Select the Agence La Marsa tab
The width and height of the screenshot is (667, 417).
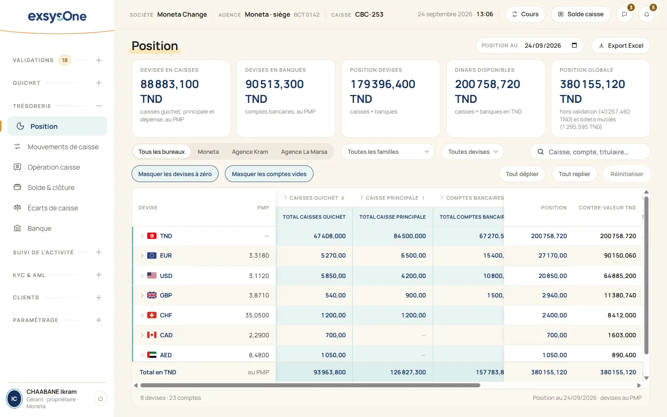pos(304,152)
